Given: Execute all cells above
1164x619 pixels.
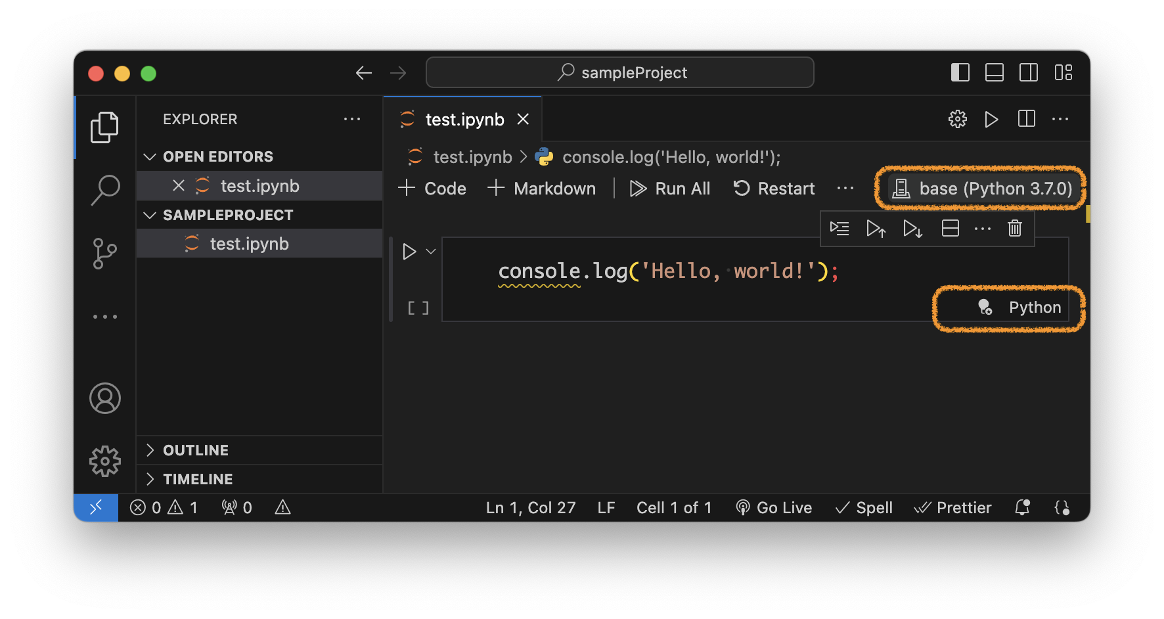Looking at the screenshot, I should click(x=876, y=228).
